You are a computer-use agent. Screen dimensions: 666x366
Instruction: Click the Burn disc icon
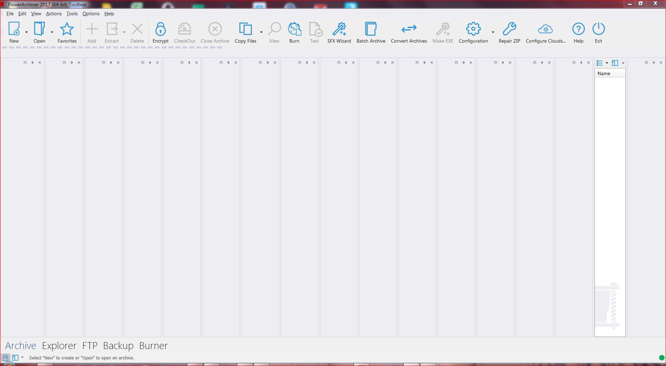(x=294, y=29)
